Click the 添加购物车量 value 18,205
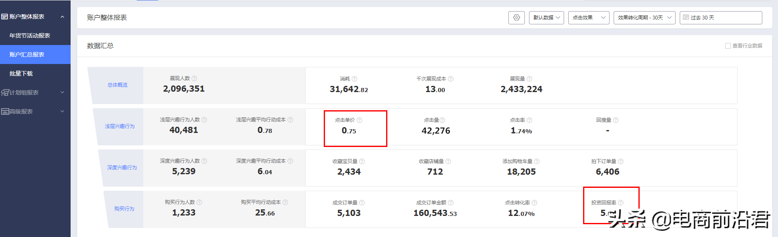The image size is (778, 237). pos(522,172)
